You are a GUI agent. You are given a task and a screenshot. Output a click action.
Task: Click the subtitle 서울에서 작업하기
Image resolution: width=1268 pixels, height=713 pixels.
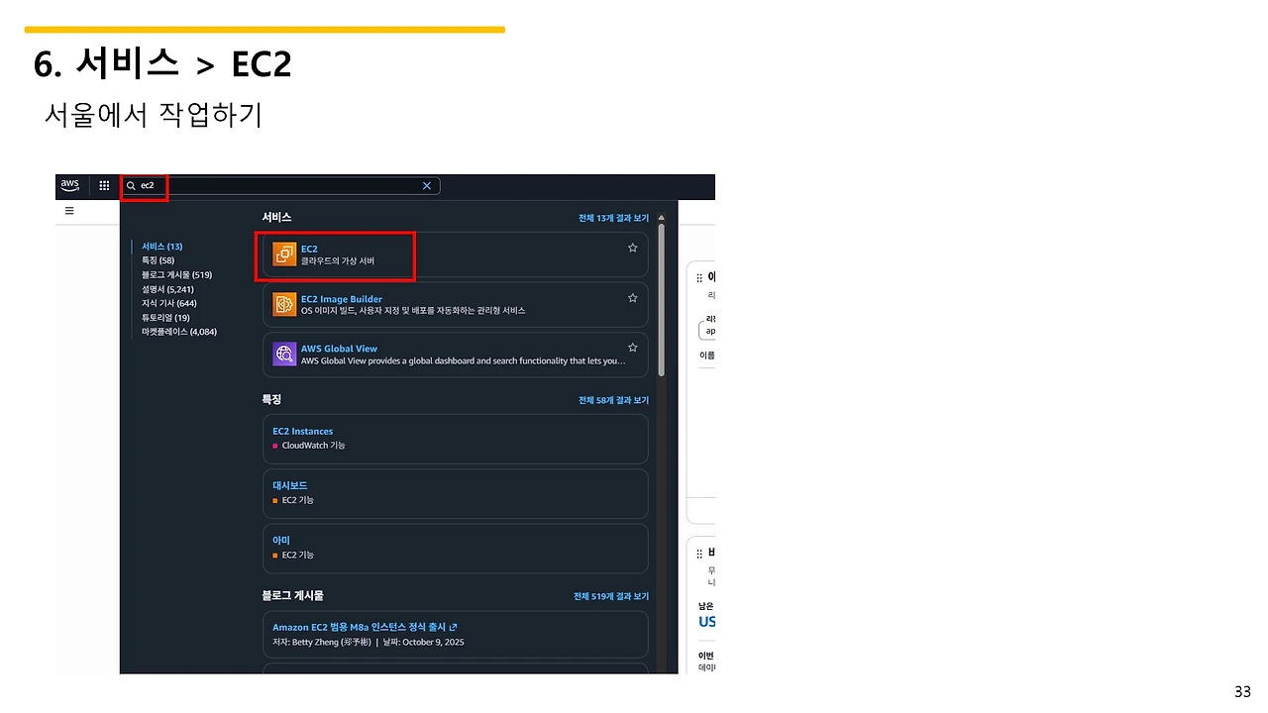tap(154, 115)
